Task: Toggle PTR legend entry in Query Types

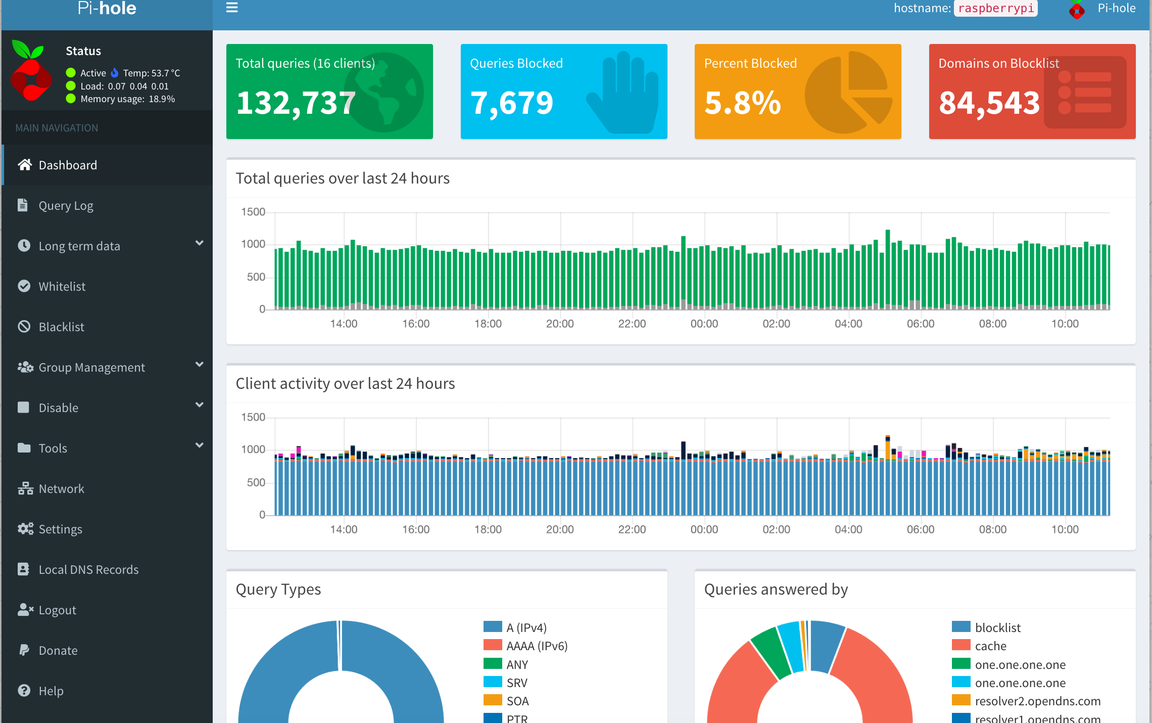Action: (x=506, y=718)
